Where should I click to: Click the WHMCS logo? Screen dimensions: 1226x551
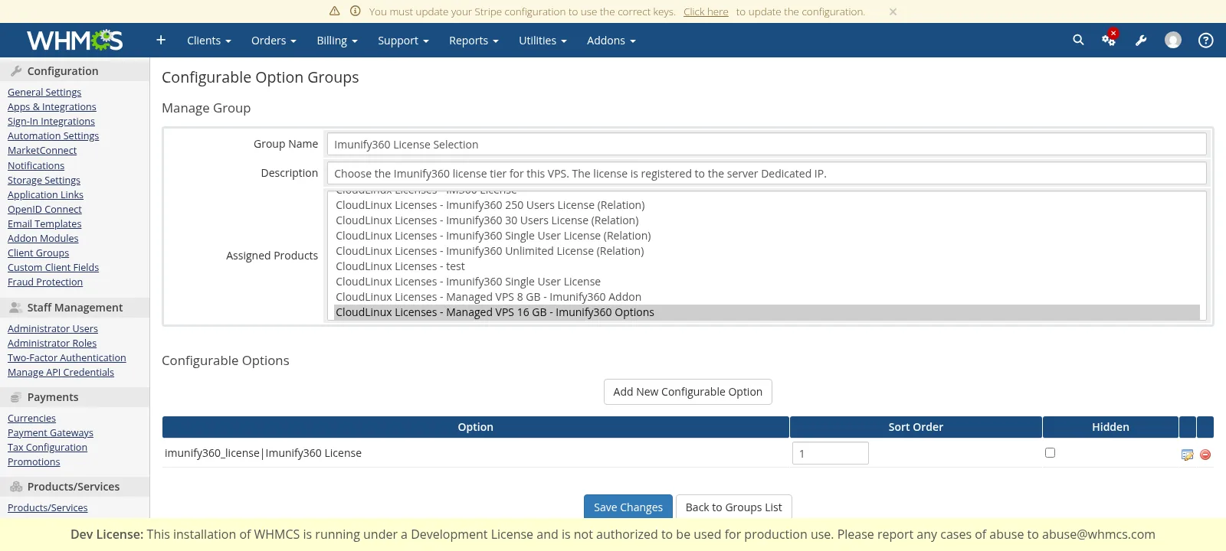74,40
